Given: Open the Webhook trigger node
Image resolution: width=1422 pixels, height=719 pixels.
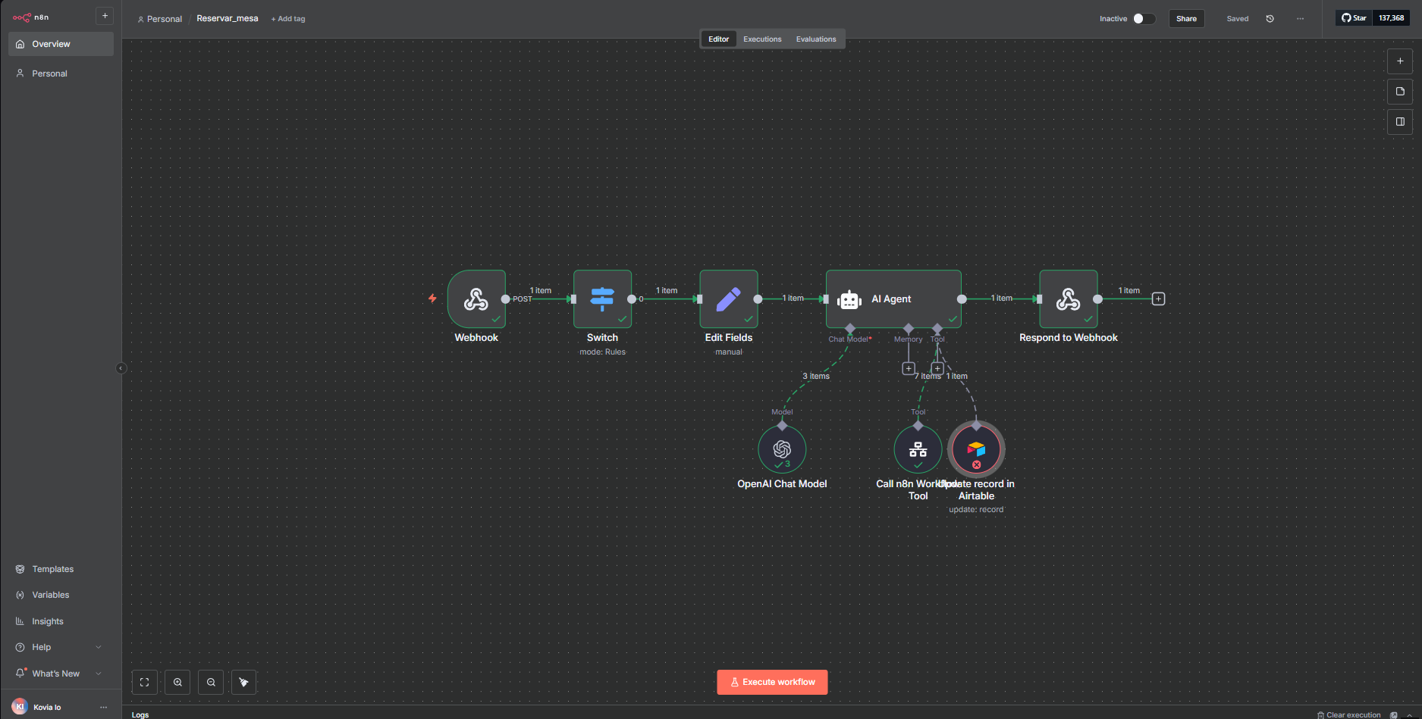Looking at the screenshot, I should click(476, 299).
